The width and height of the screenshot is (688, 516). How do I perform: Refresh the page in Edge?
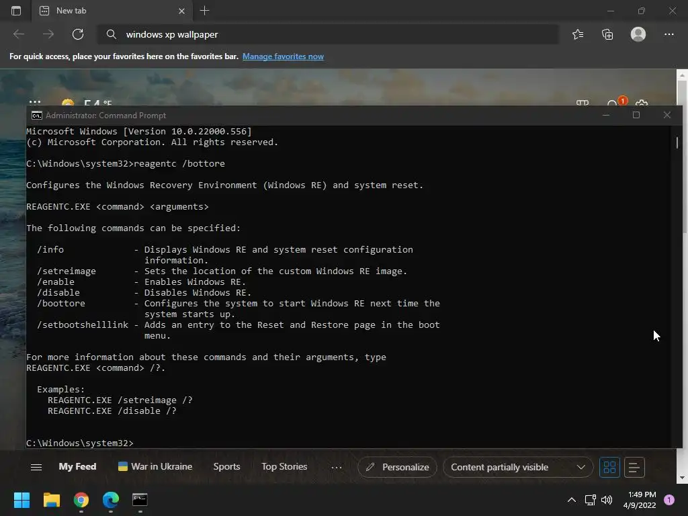click(78, 34)
